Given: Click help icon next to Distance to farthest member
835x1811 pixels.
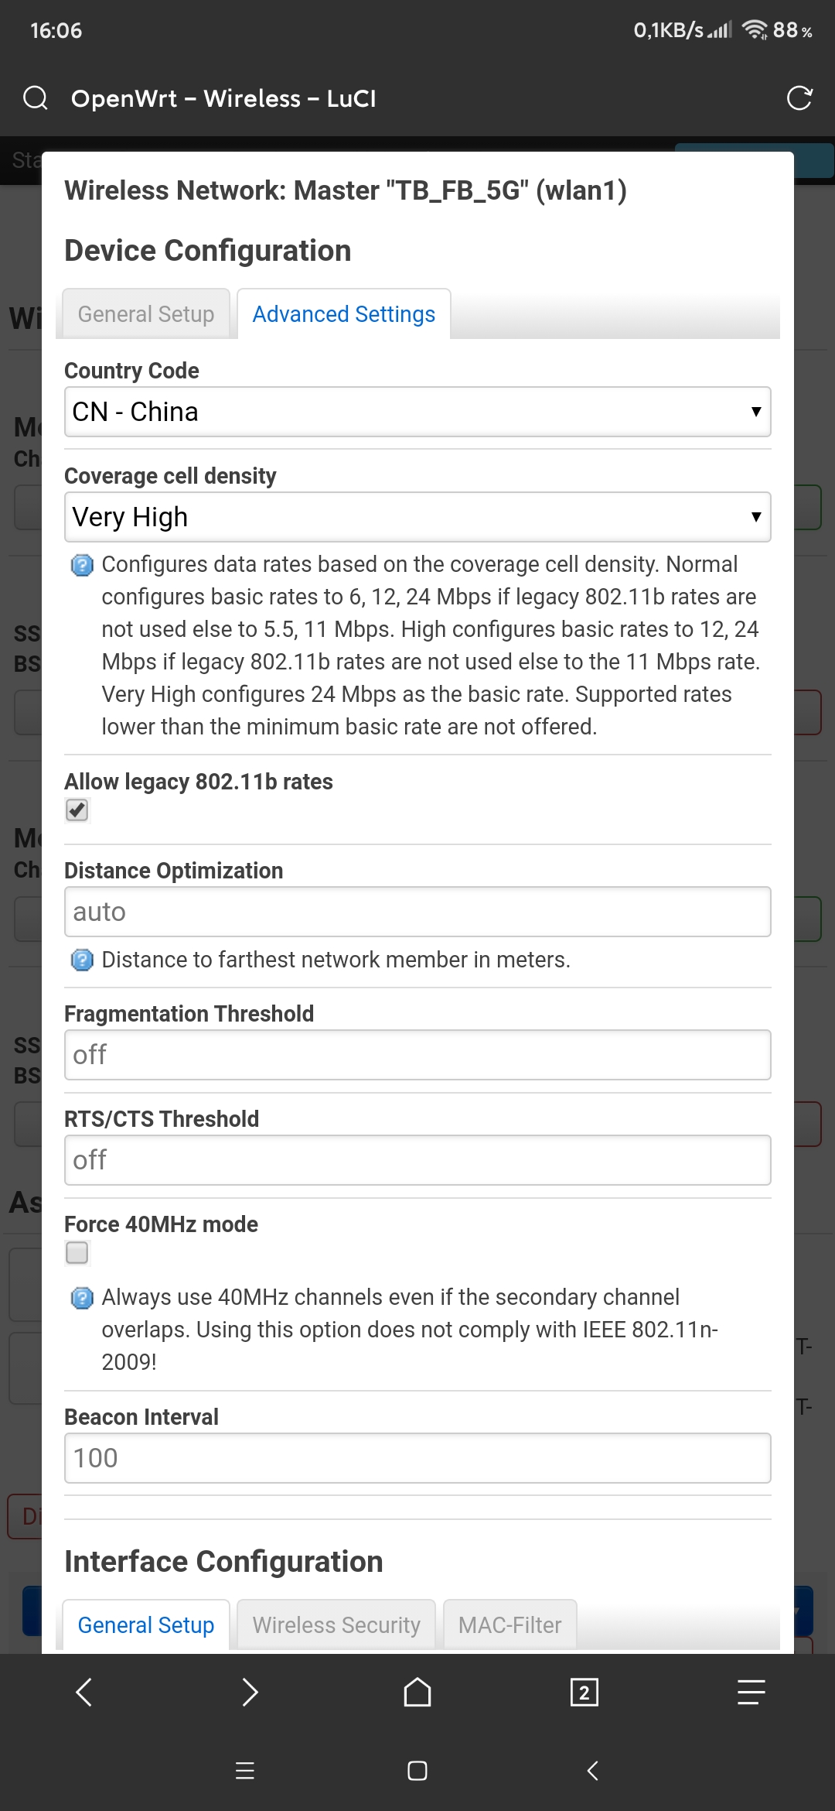Looking at the screenshot, I should click(x=82, y=960).
